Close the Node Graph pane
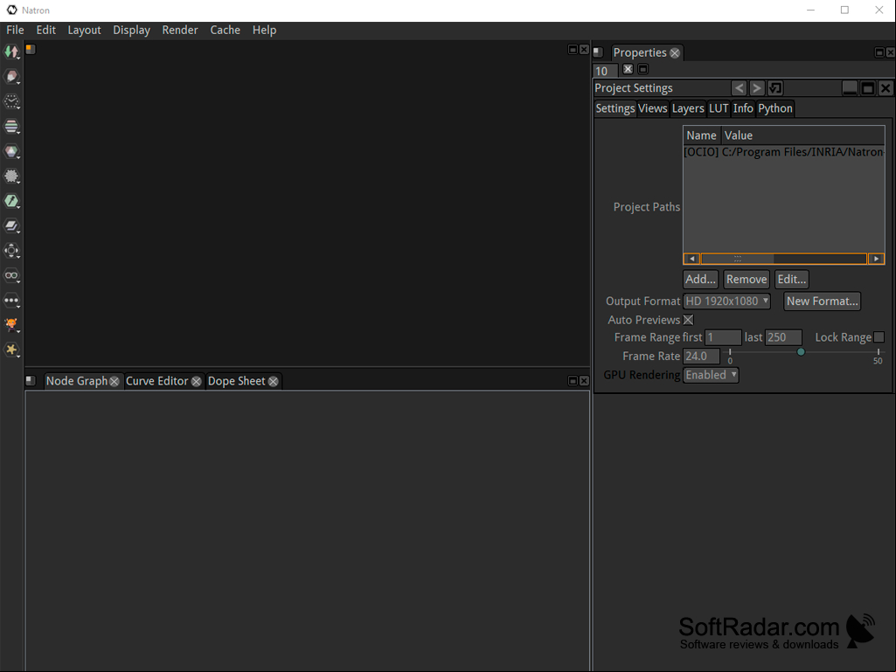This screenshot has height=672, width=896. [584, 381]
